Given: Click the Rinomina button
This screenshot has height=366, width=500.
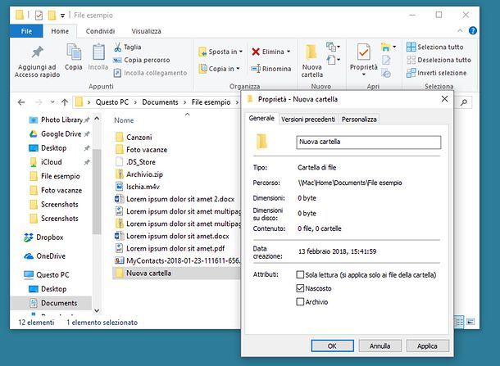Looking at the screenshot, I should point(271,69).
